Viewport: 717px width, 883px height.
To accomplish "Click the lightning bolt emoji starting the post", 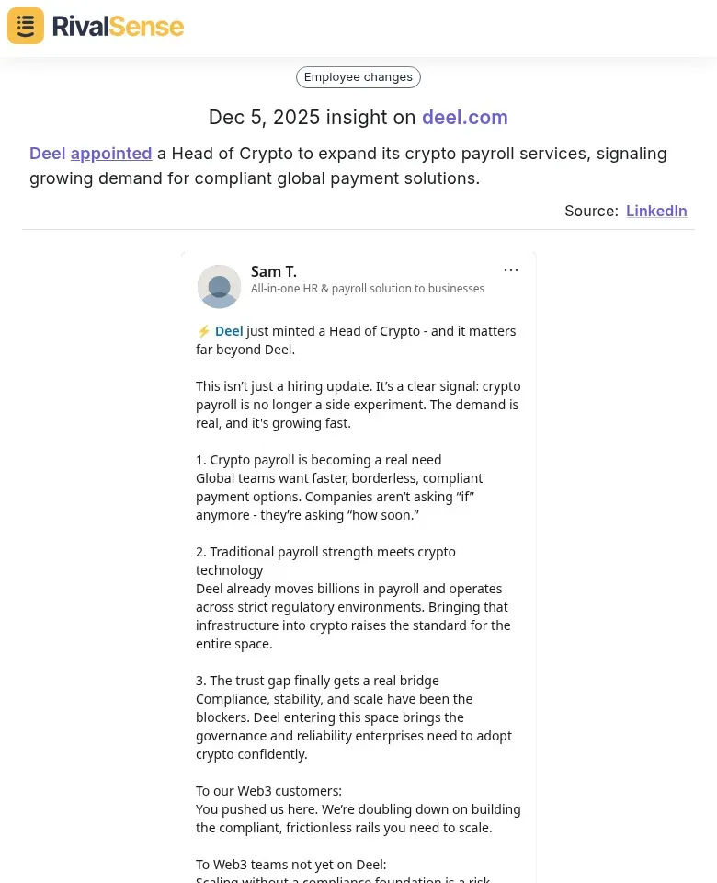I will pyautogui.click(x=204, y=330).
